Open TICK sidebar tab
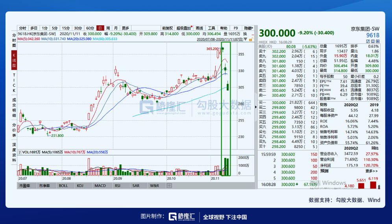Screen dimensions: 392x224 (14, 83)
